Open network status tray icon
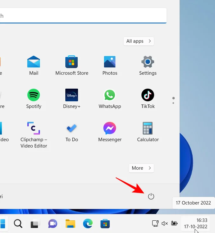Screen dimensions: 215x233 pyautogui.click(x=155, y=223)
